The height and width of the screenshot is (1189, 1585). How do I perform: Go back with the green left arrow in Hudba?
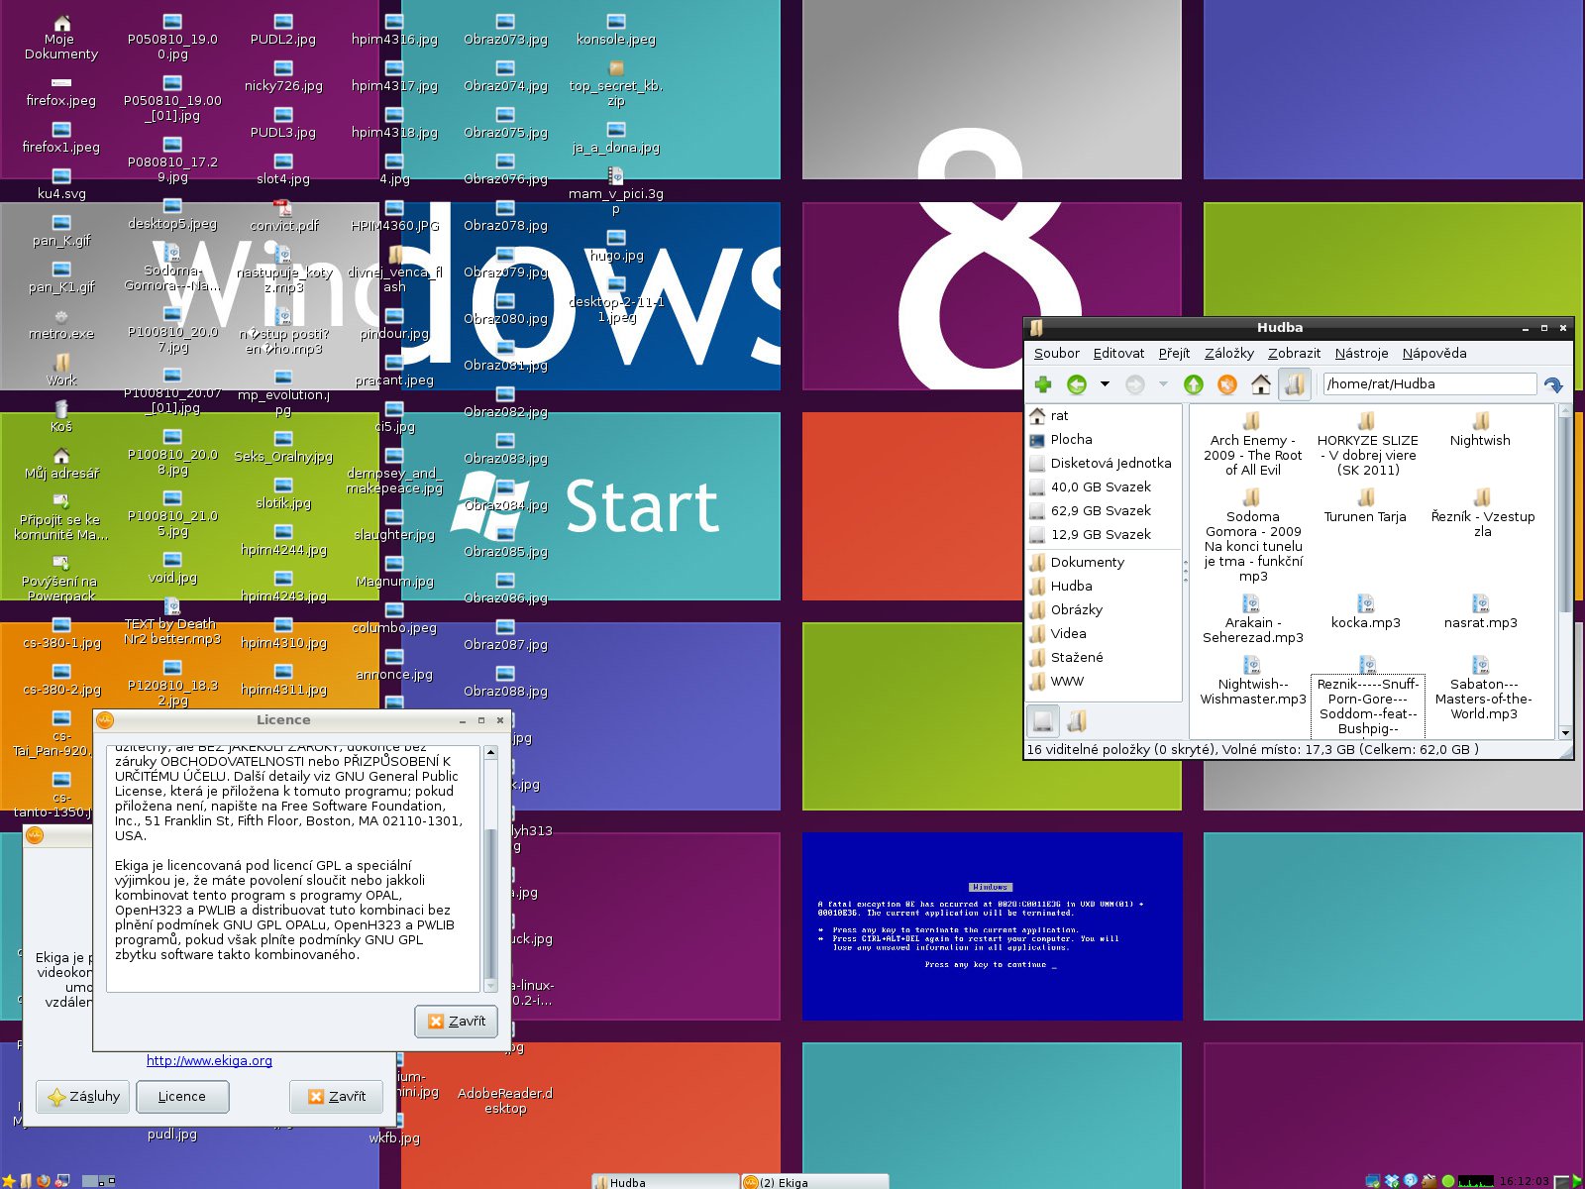(1077, 384)
